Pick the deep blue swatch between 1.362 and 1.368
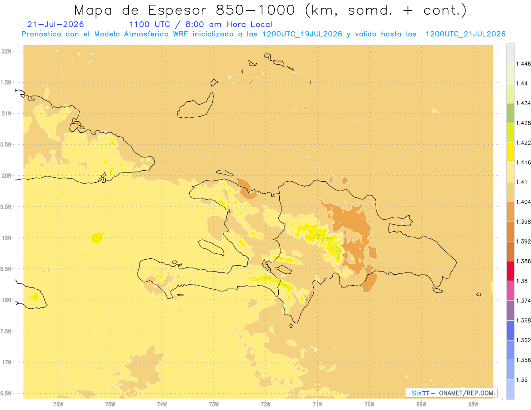 tap(510, 330)
